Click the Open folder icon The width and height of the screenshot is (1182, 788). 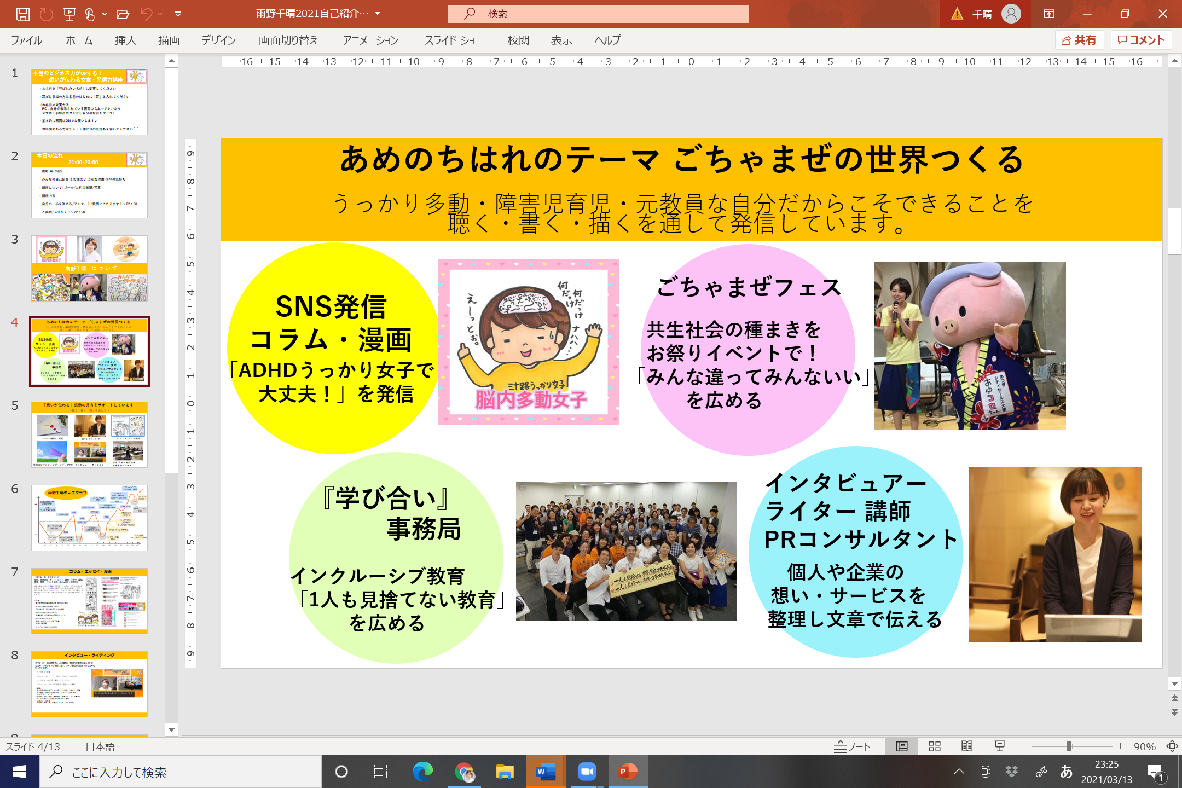[x=123, y=14]
